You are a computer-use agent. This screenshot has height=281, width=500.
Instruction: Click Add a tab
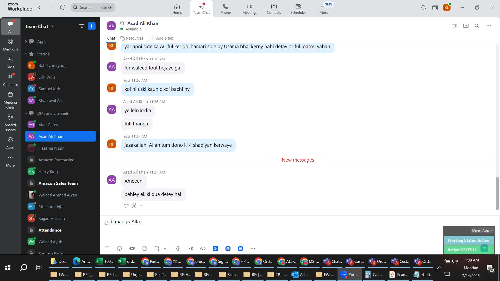tap(162, 38)
